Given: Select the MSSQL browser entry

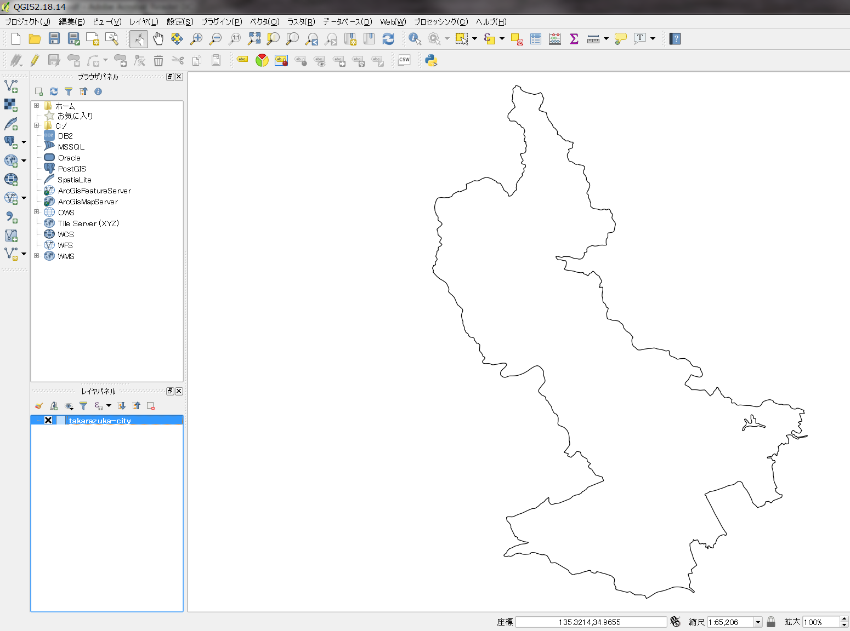Looking at the screenshot, I should (71, 147).
